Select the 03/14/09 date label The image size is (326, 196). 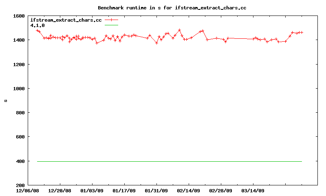pos(253,191)
